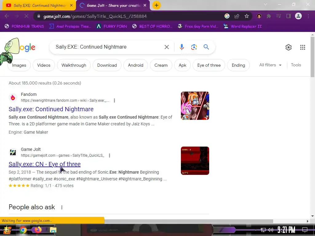Clear the search box with the X

(x=166, y=47)
